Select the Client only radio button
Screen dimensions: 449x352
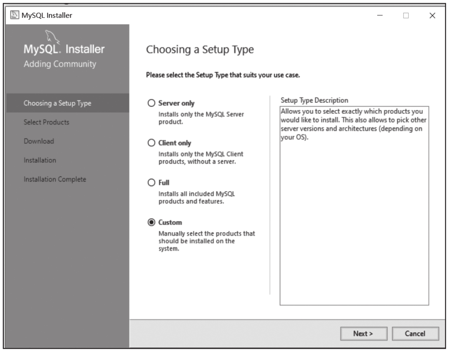click(151, 143)
